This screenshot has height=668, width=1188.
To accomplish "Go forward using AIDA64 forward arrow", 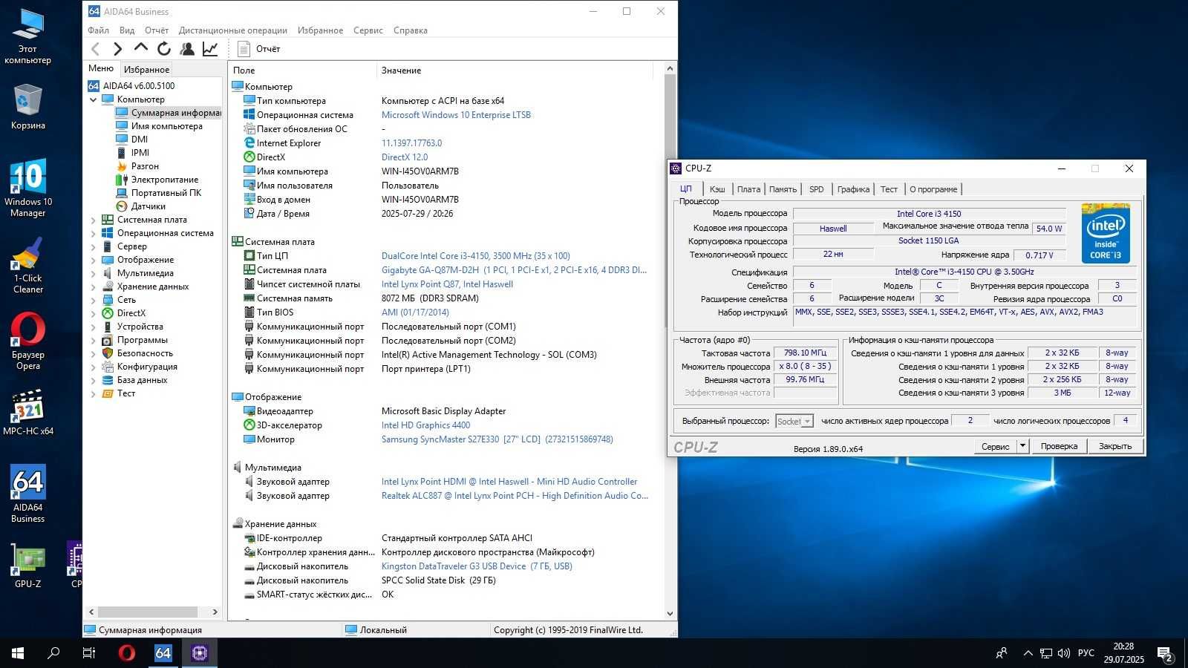I will click(117, 49).
